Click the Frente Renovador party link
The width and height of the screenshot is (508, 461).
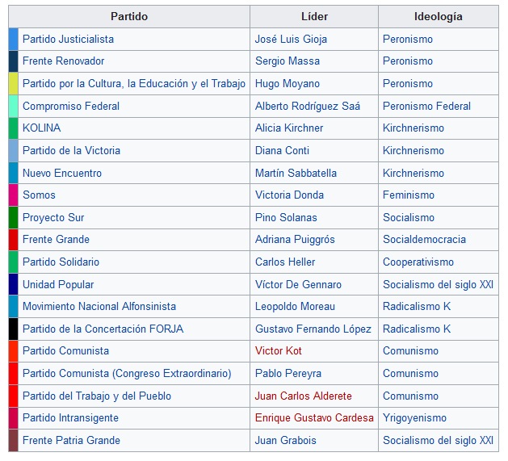63,61
